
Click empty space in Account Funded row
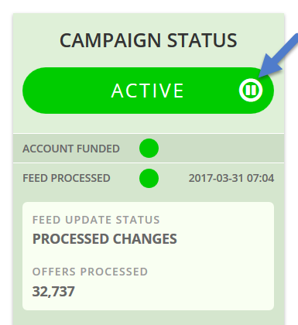[x=219, y=149]
